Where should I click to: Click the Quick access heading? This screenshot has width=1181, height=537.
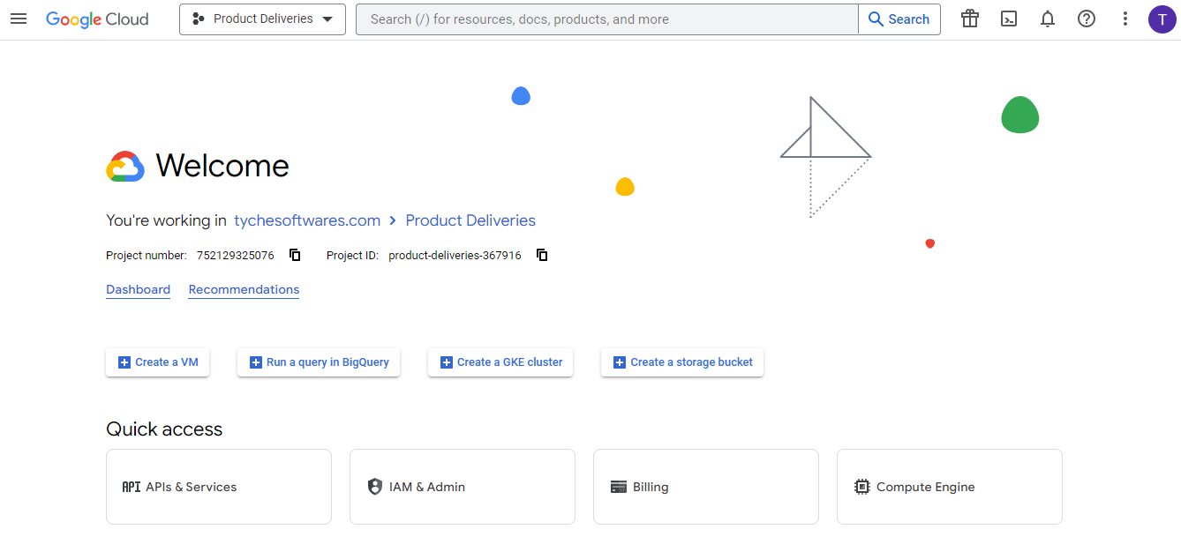click(x=164, y=429)
